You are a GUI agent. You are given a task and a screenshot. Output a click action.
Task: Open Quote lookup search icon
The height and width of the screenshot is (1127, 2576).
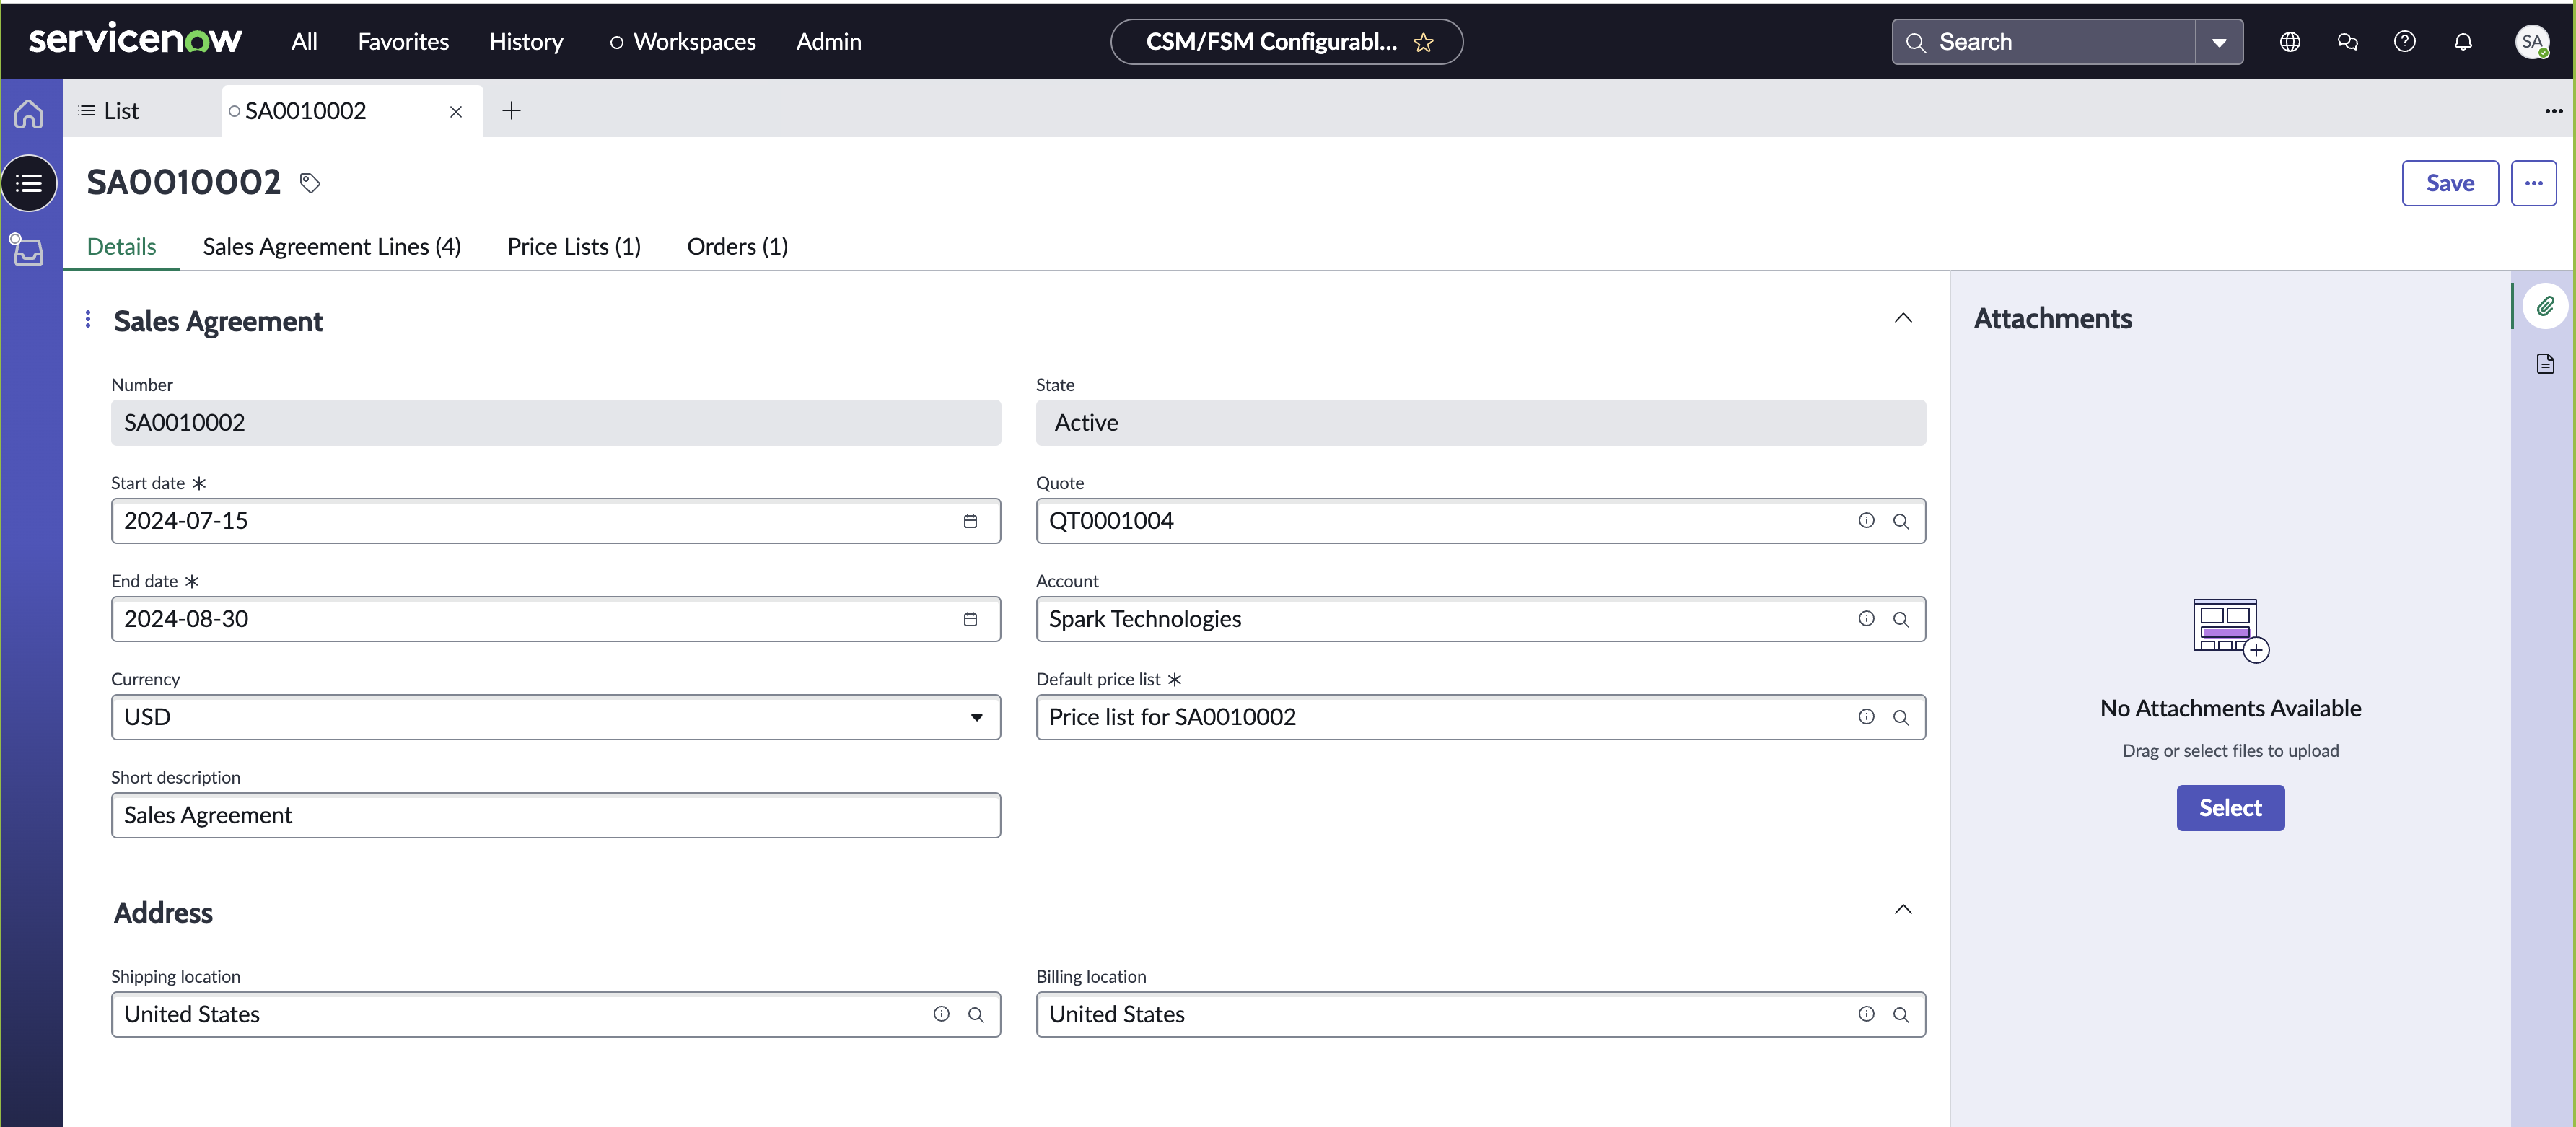click(x=1901, y=521)
